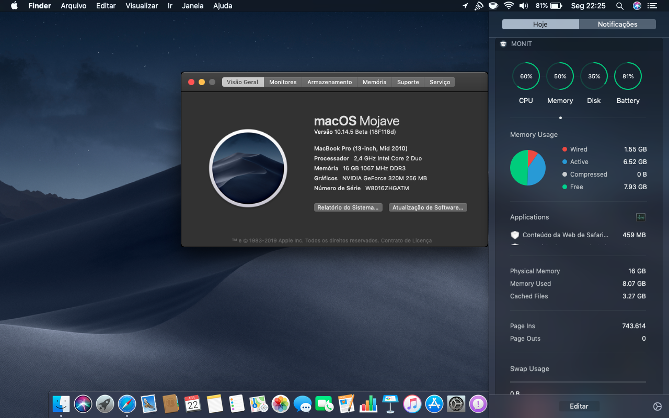Viewport: 669px width, 418px height.
Task: Open the Wi-Fi status menu
Action: [509, 6]
